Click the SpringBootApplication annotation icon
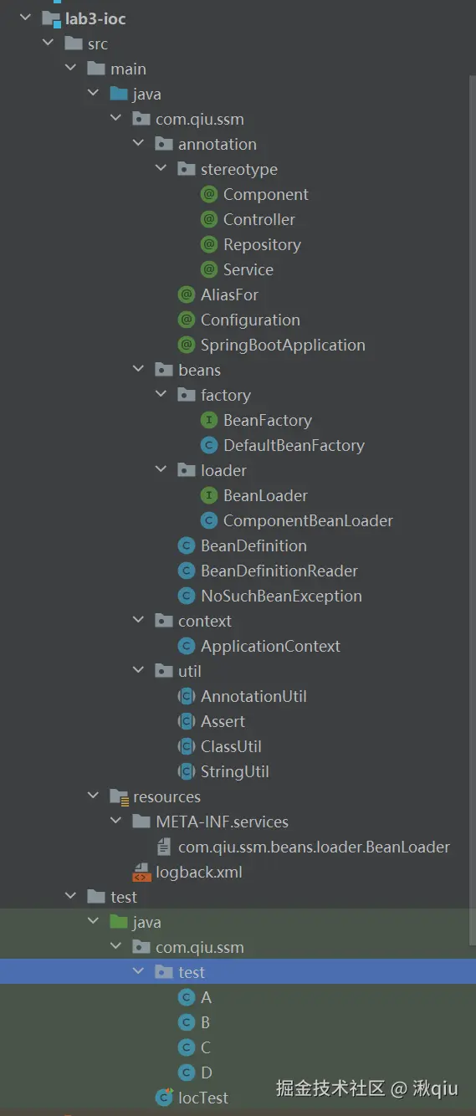This screenshot has height=1116, width=476. tap(187, 345)
